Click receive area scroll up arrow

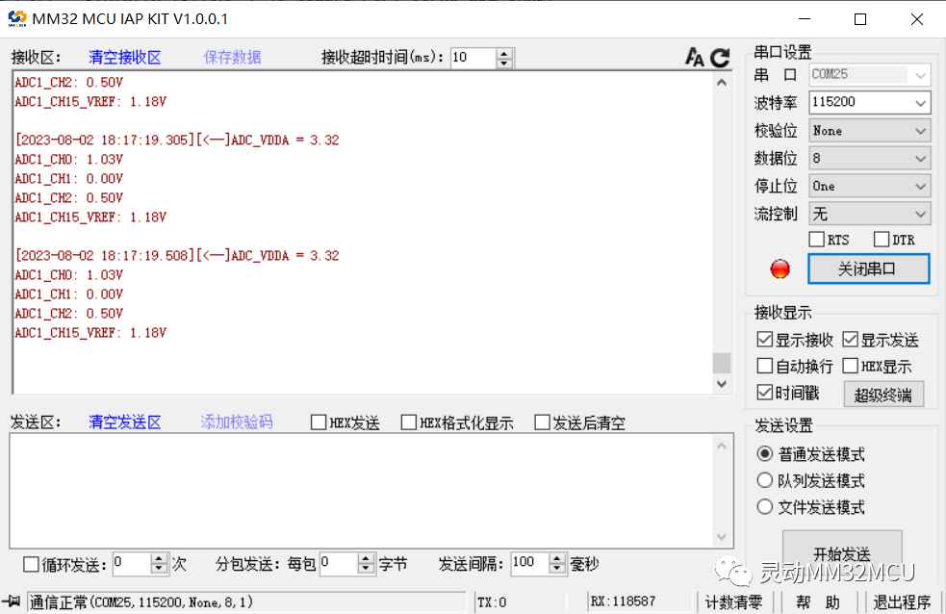click(722, 82)
